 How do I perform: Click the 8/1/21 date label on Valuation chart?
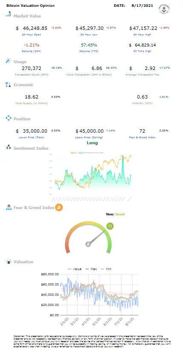click(x=131, y=321)
